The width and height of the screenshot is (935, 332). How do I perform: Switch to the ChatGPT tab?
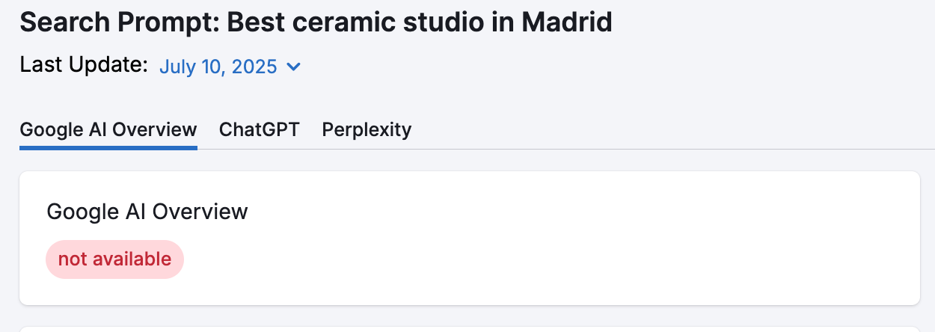pos(259,129)
